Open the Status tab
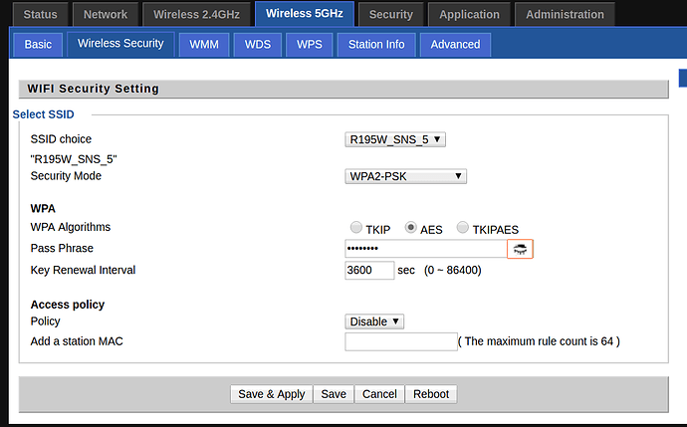 (x=40, y=15)
